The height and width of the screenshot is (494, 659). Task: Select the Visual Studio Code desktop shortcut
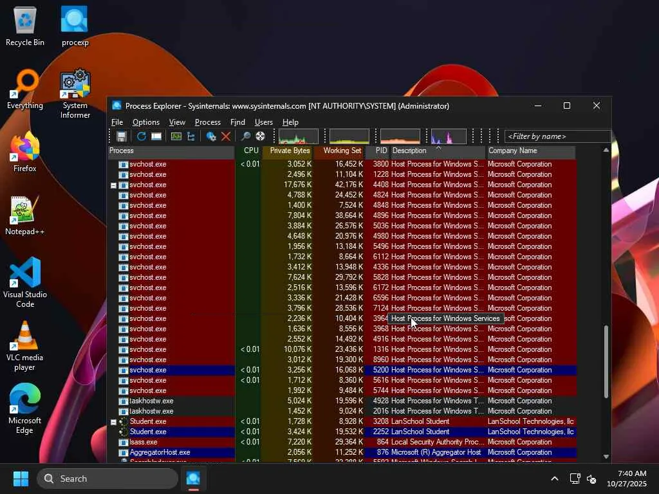pyautogui.click(x=25, y=282)
